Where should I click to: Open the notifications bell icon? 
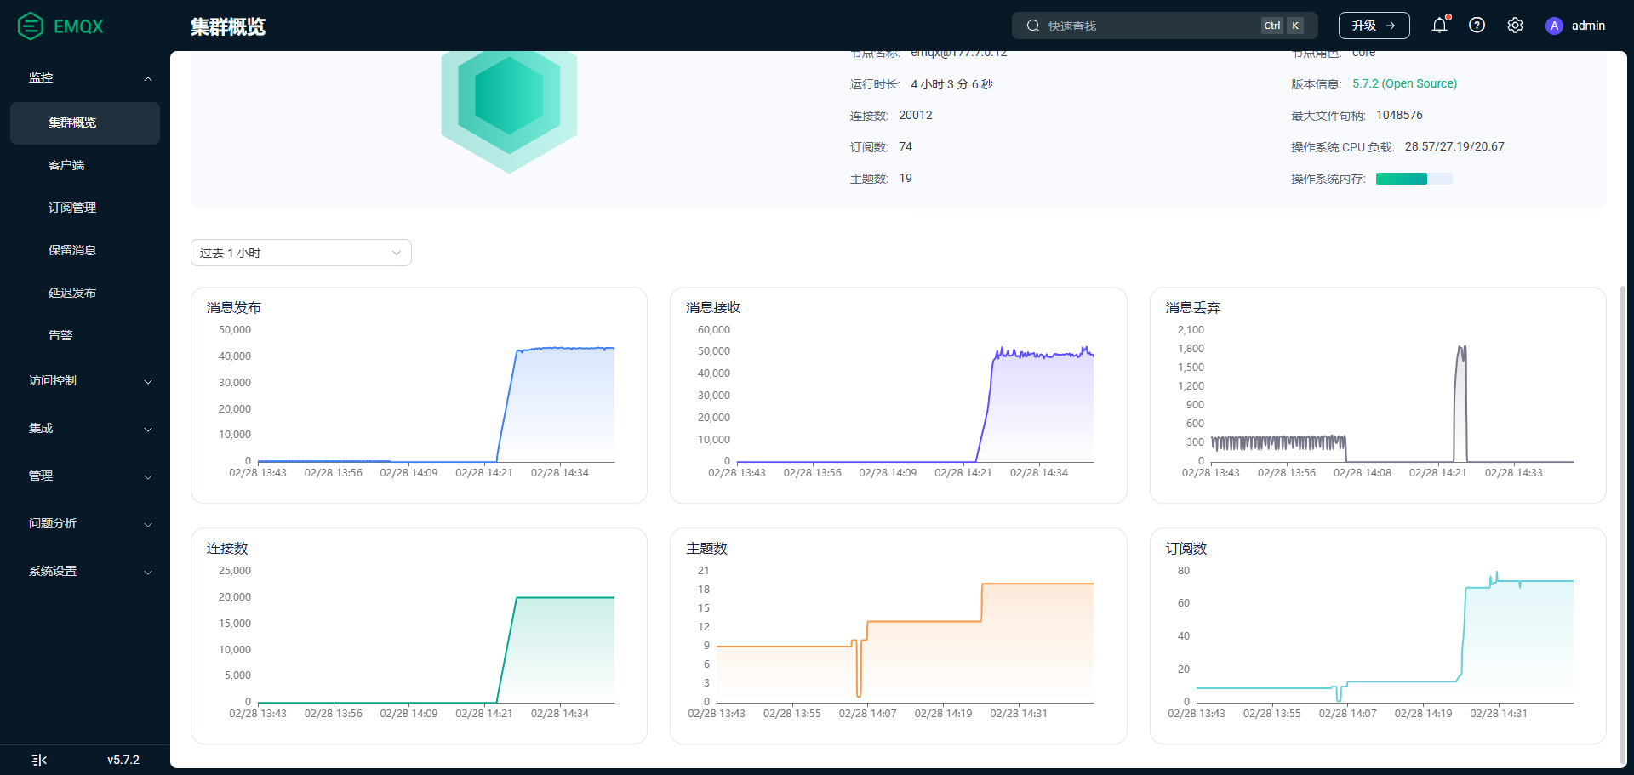(x=1439, y=26)
